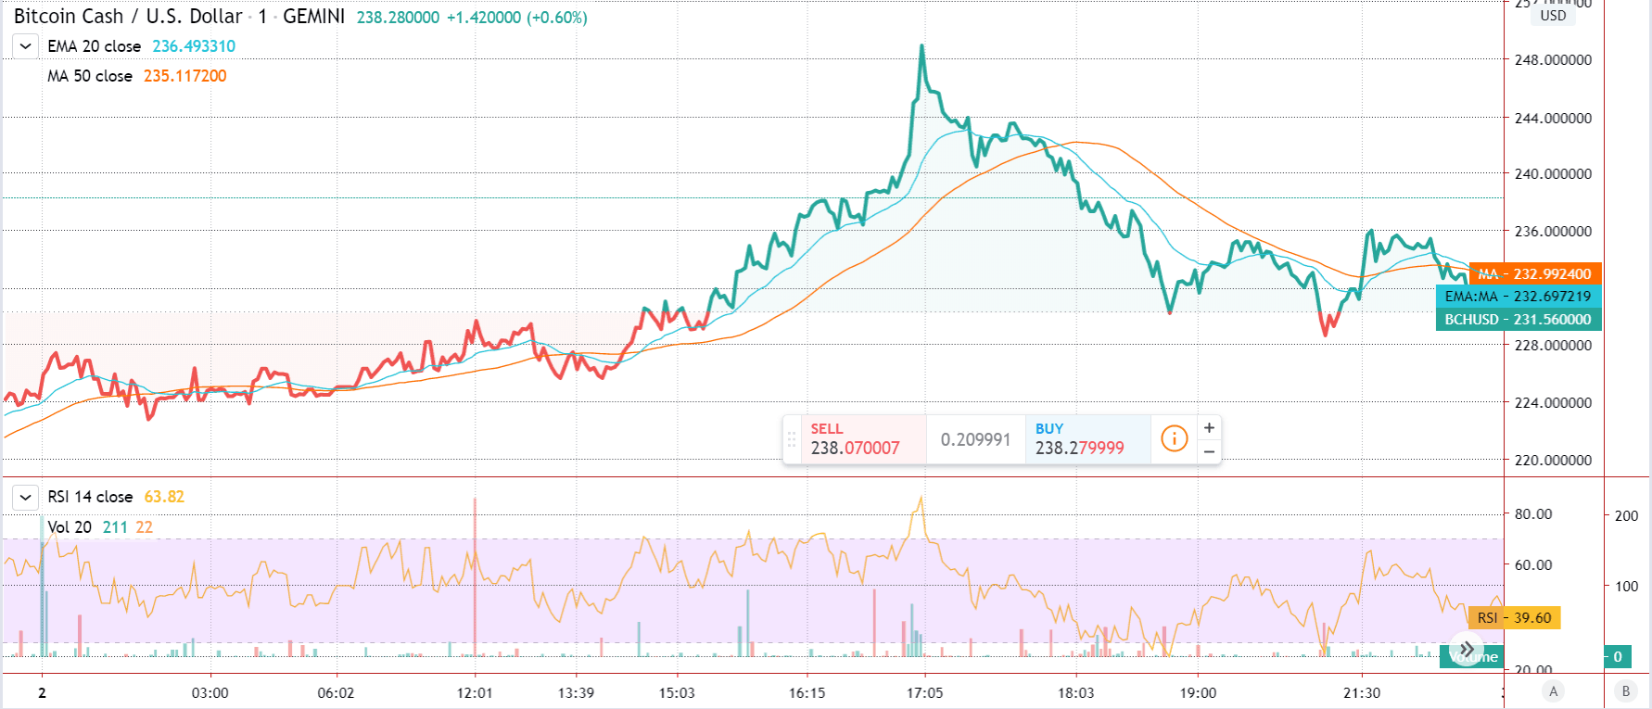1652x709 pixels.
Task: Click the scroll-to-latest-bar arrows icon
Action: (1467, 649)
